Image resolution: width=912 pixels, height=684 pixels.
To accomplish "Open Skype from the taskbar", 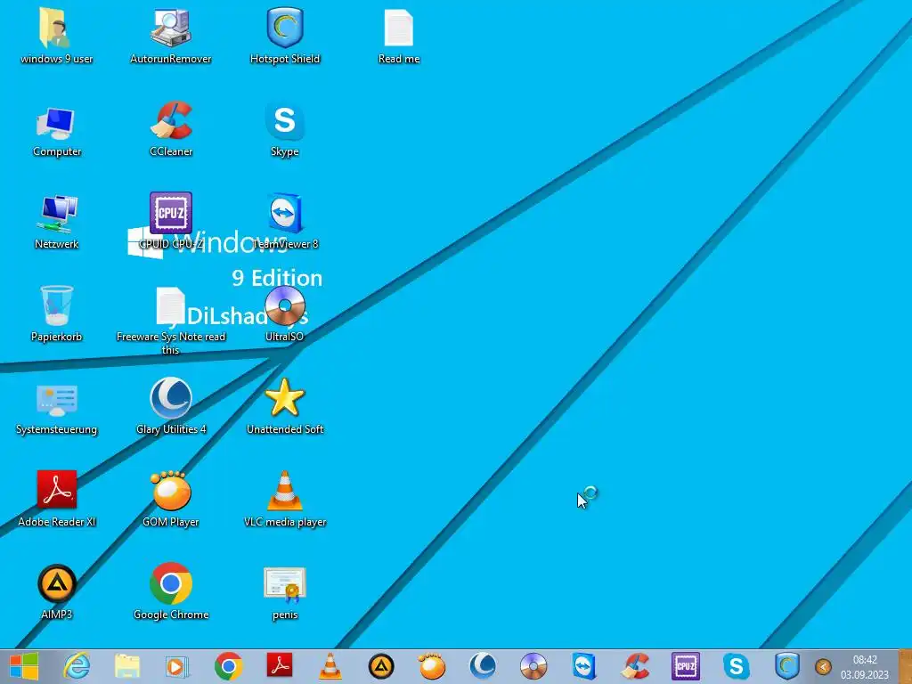I will [737, 666].
